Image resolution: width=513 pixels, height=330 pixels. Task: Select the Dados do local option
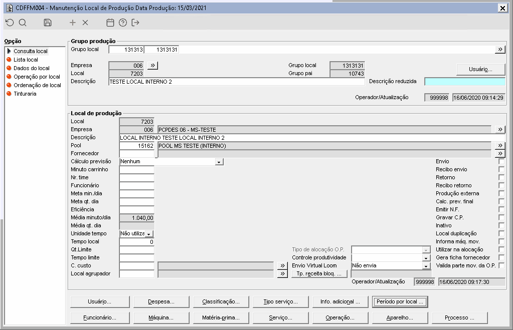(x=32, y=68)
